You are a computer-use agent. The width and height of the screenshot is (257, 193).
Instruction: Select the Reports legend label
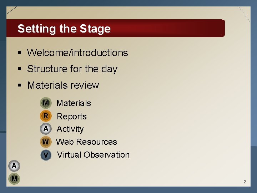(72, 117)
